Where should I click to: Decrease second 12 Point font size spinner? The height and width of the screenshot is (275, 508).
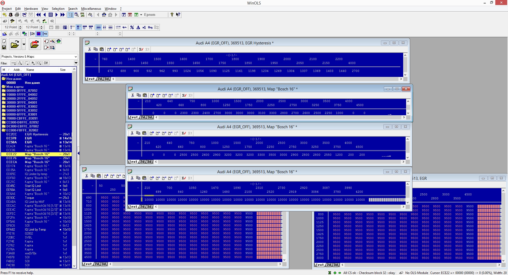(x=42, y=28)
